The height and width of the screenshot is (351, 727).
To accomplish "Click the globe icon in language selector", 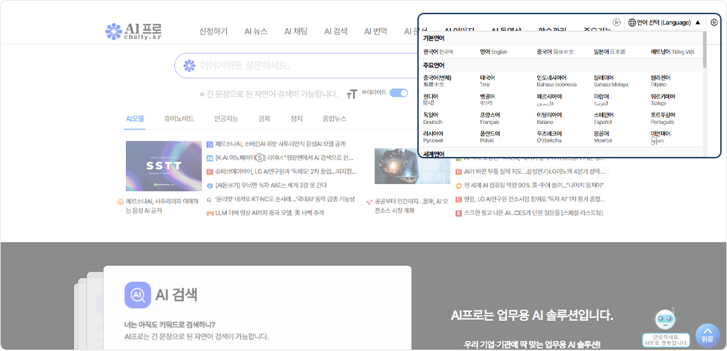I will tap(631, 22).
